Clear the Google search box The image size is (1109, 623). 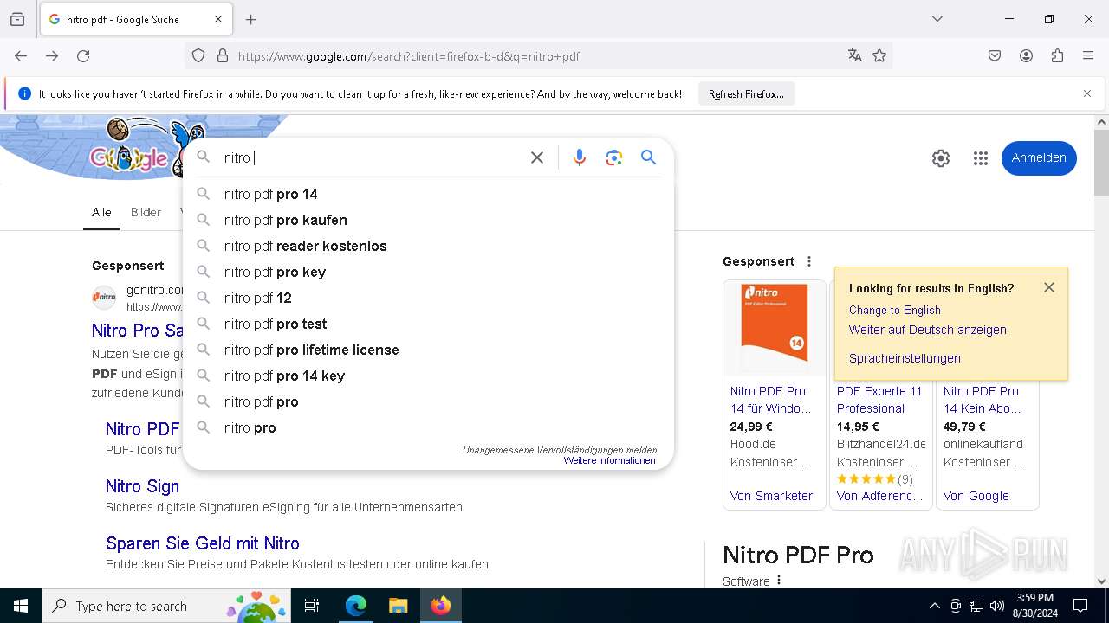[537, 157]
